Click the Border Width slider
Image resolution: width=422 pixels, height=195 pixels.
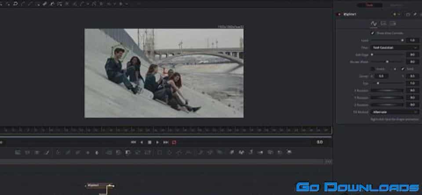pos(387,62)
